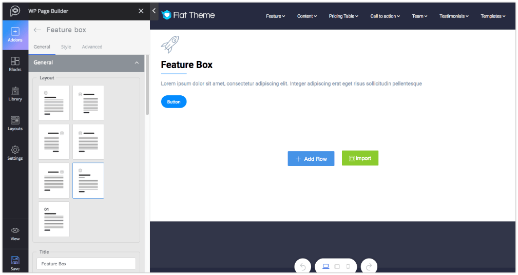The width and height of the screenshot is (518, 275).
Task: Click the undo button
Action: point(302,266)
